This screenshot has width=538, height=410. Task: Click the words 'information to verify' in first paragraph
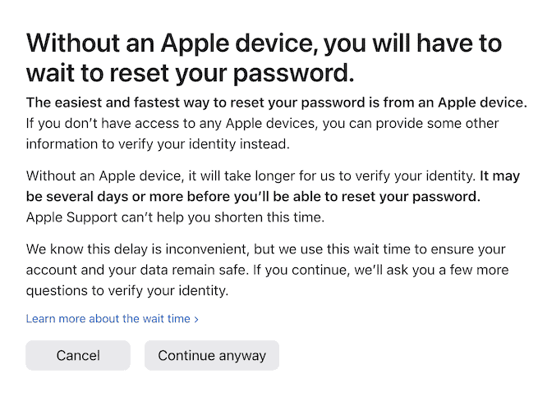[91, 143]
